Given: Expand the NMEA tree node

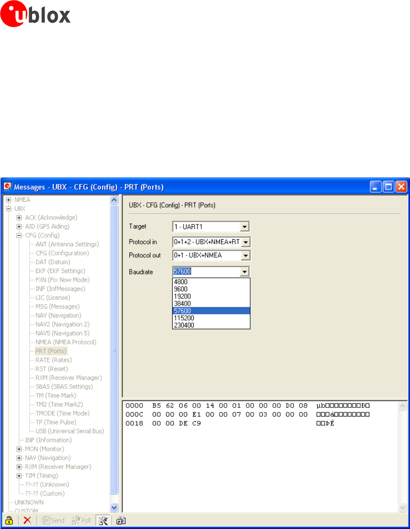Looking at the screenshot, I should tap(9, 200).
